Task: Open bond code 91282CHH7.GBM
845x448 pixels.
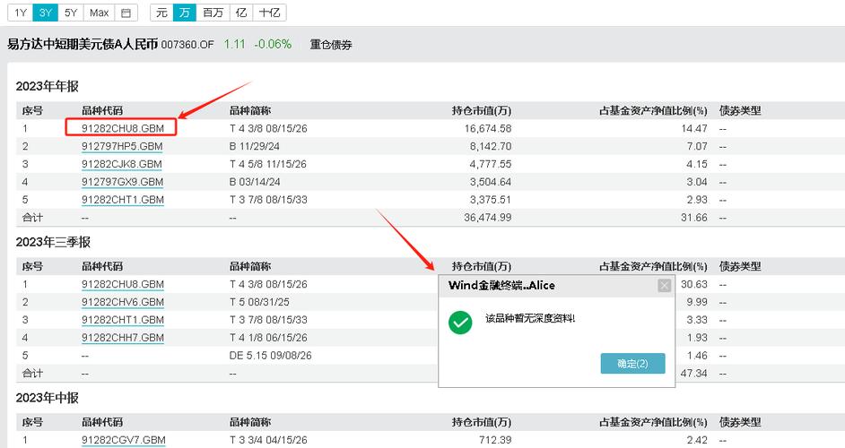Action: click(122, 337)
